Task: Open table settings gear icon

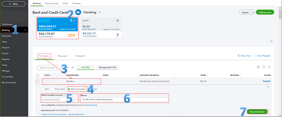Action: click(269, 67)
